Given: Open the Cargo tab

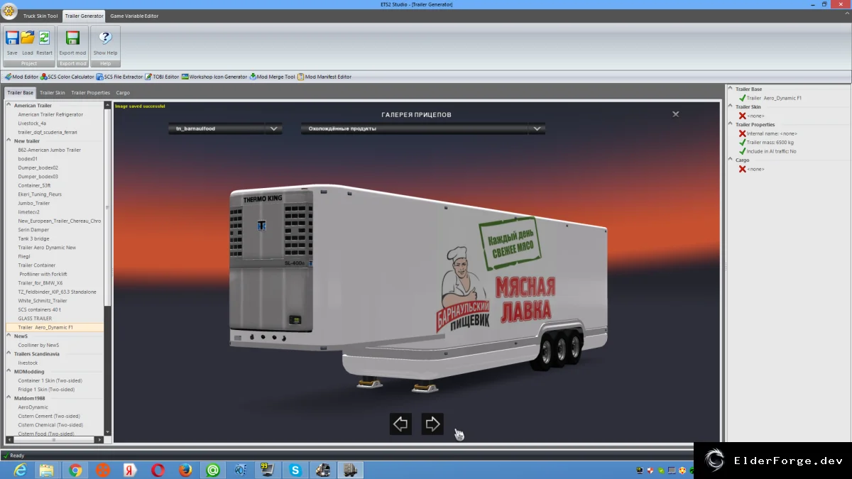Looking at the screenshot, I should click(x=123, y=92).
